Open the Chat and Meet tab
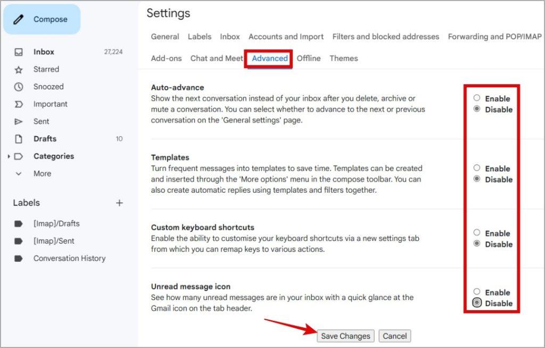This screenshot has width=545, height=348. pyautogui.click(x=217, y=59)
